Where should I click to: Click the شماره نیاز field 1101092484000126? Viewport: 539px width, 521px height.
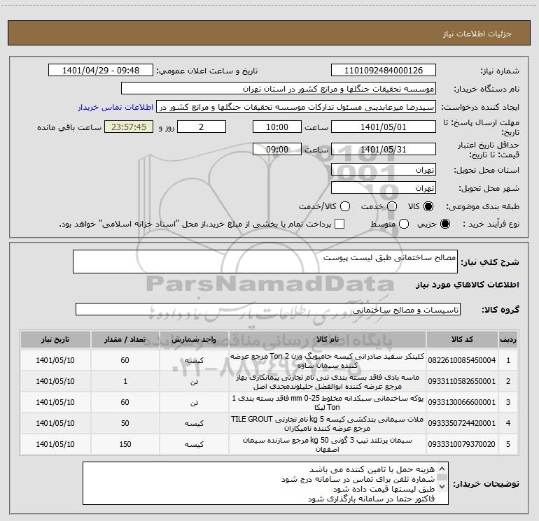(x=384, y=71)
